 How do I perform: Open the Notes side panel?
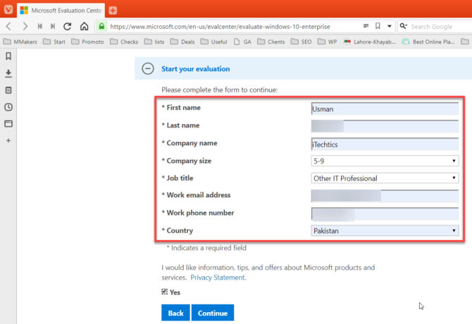click(8, 90)
